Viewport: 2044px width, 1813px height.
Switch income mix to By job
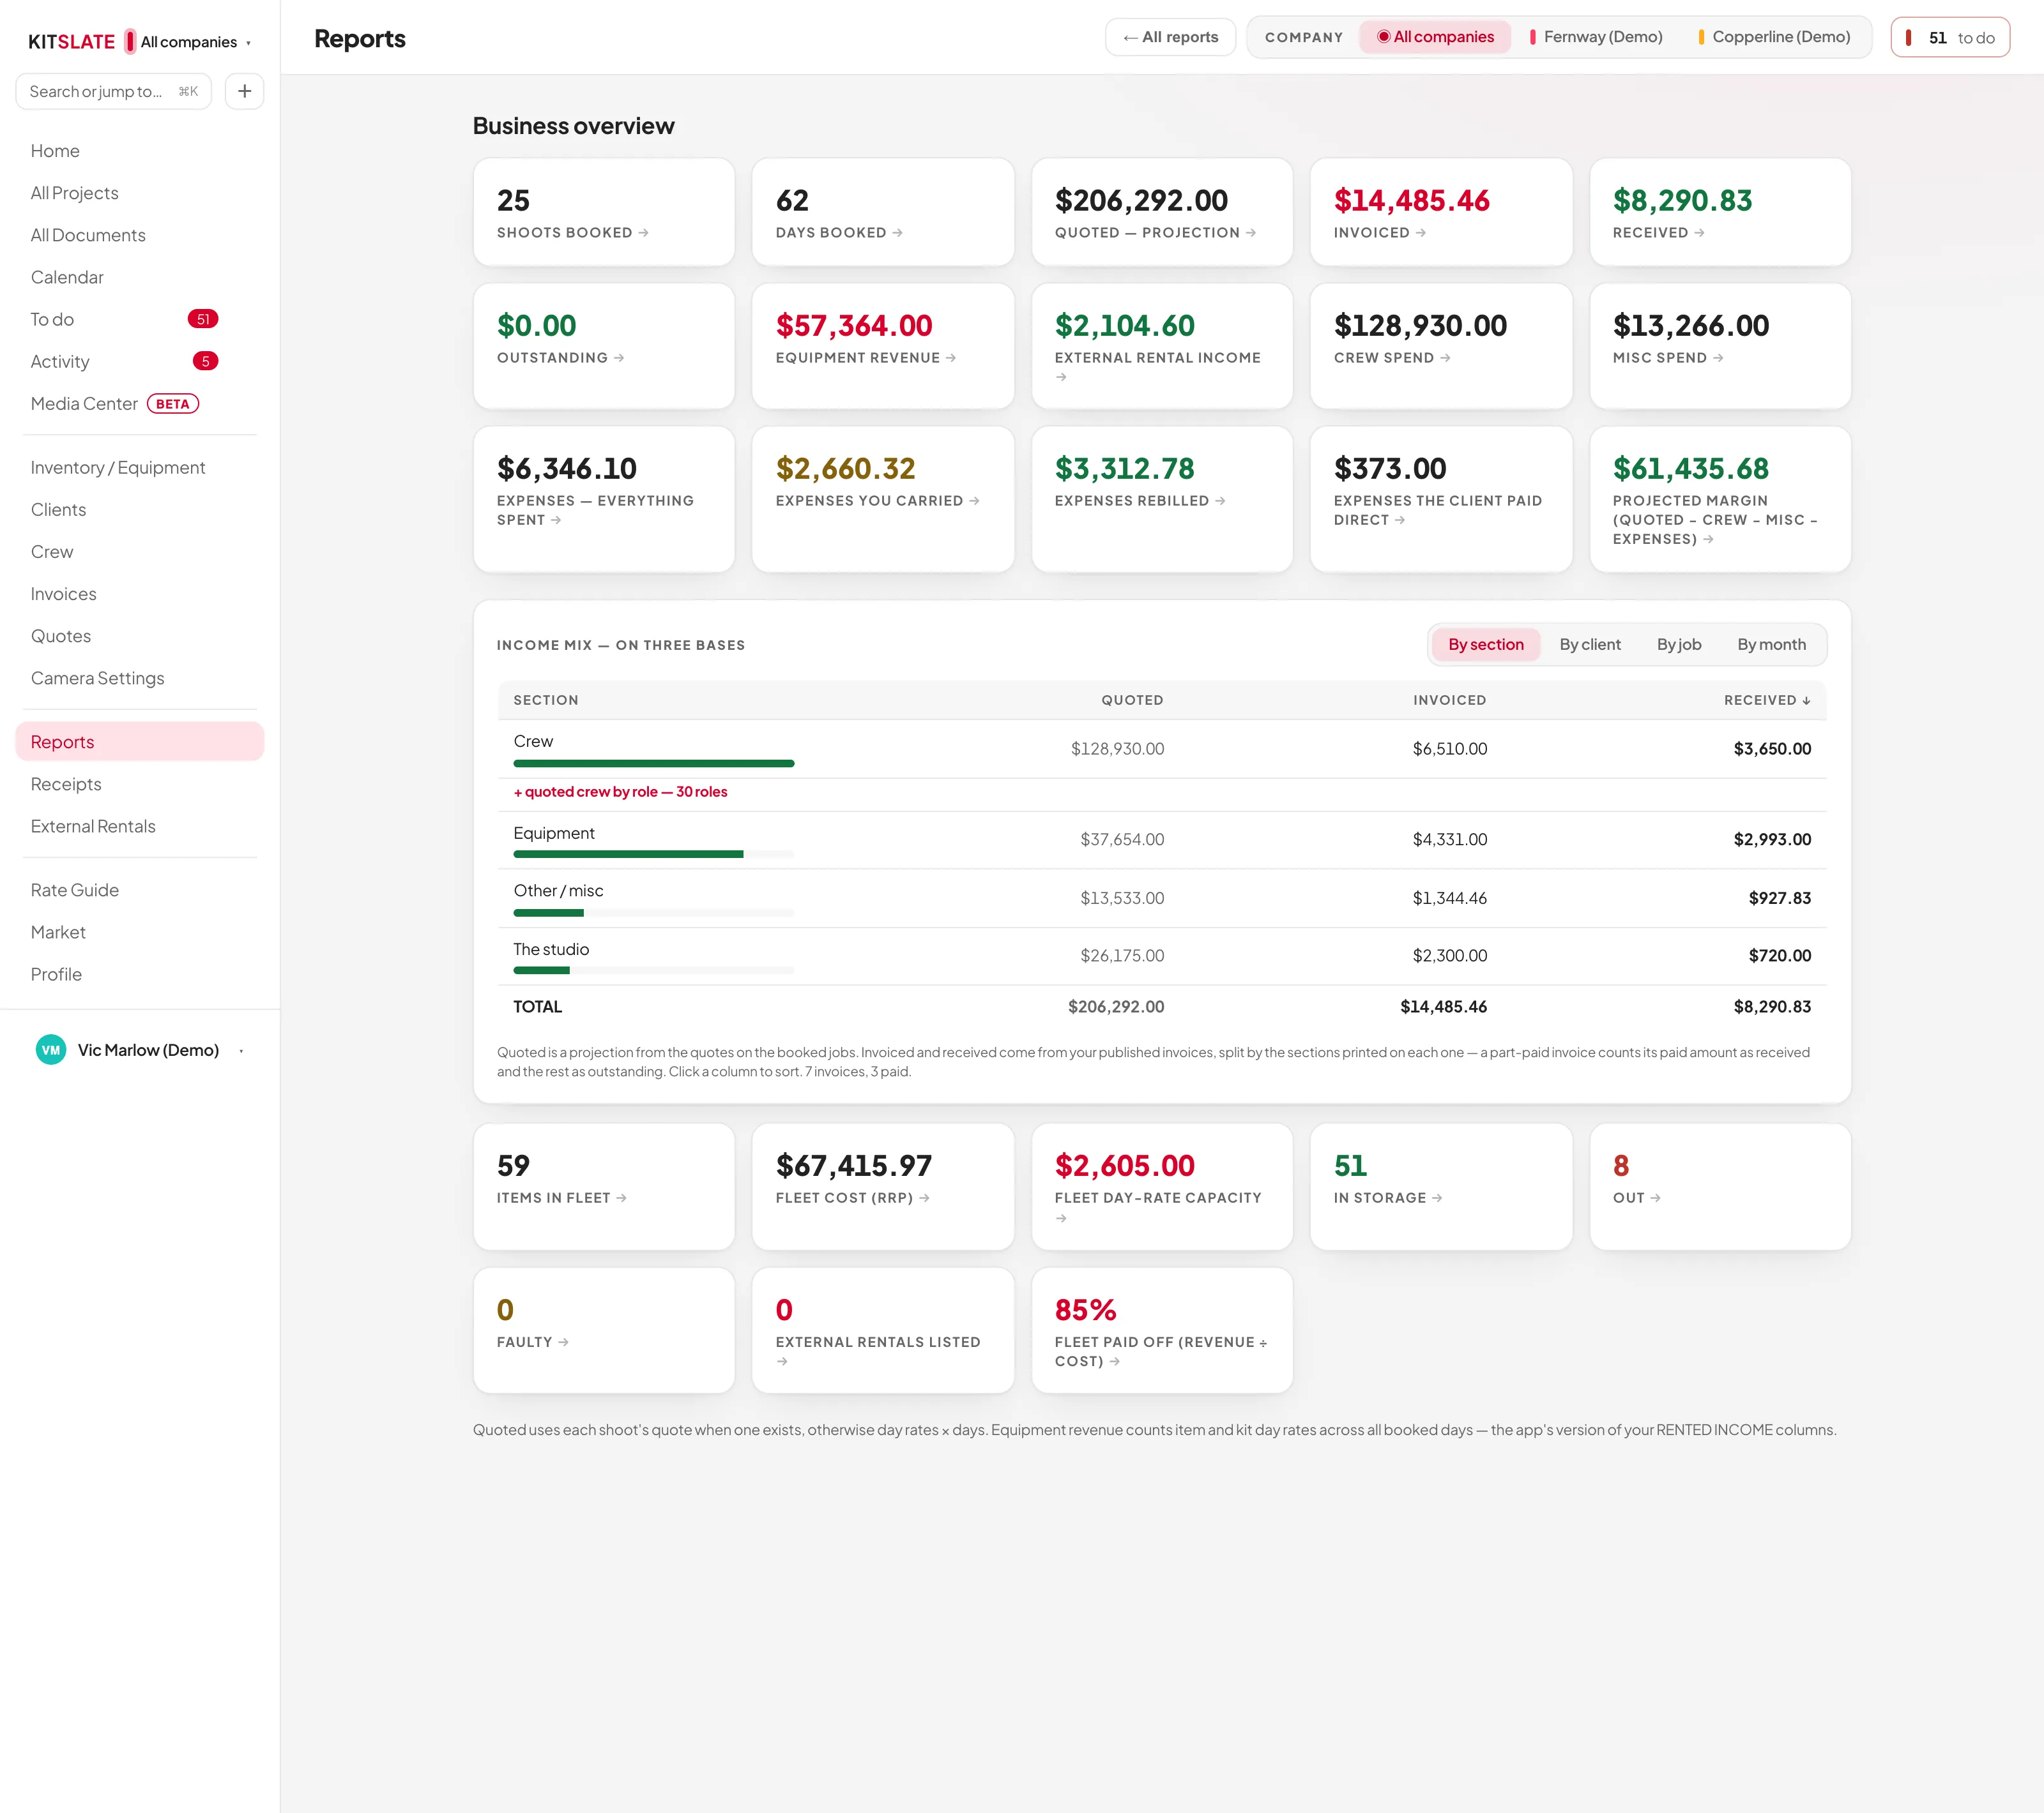[x=1679, y=645]
